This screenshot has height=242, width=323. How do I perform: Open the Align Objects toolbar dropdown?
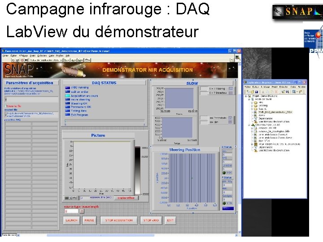(x=66, y=60)
